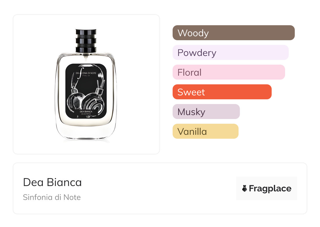
Task: Click the perfume info card panel
Action: (x=160, y=188)
